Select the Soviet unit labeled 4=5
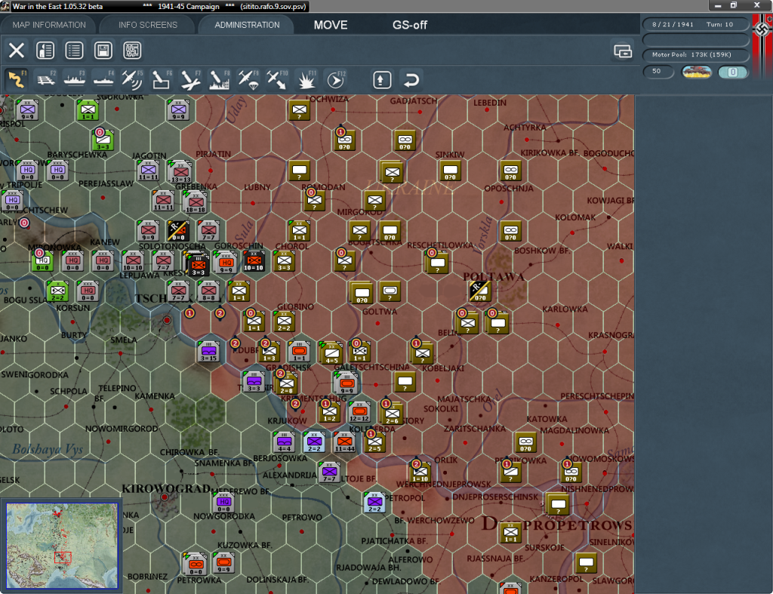 331,352
